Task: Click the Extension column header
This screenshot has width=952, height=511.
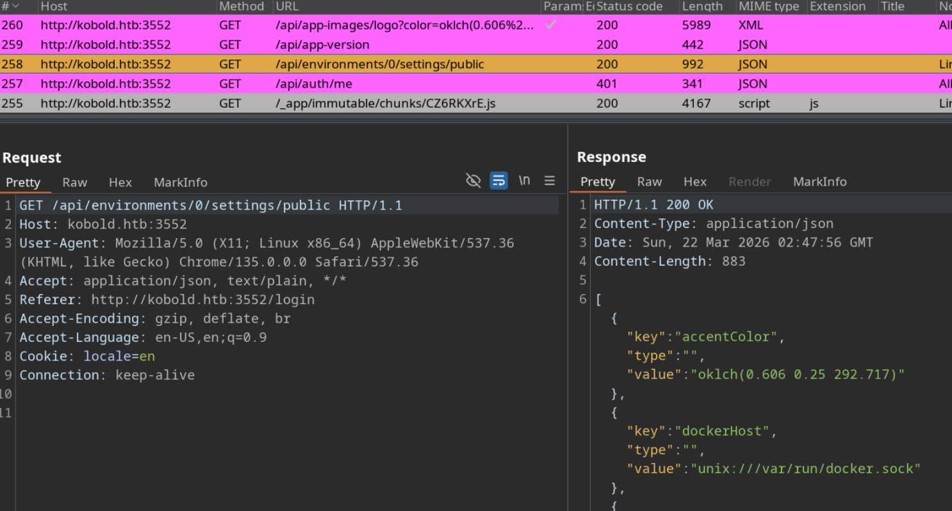Action: pos(837,6)
